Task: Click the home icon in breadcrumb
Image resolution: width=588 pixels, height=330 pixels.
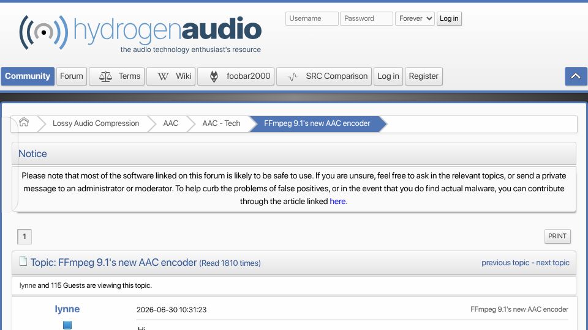Action: pyautogui.click(x=24, y=122)
